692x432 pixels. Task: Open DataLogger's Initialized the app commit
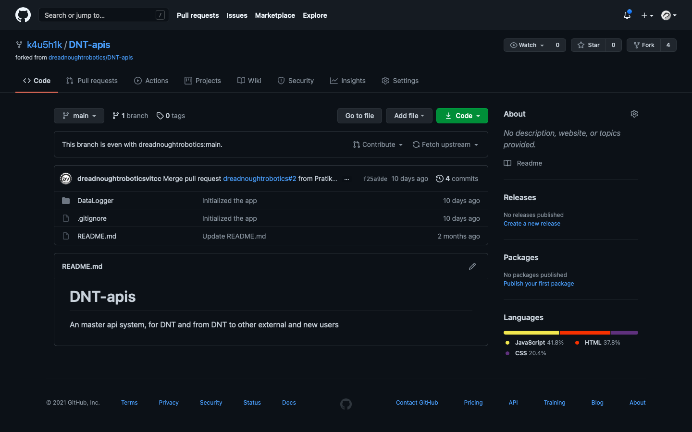[229, 201]
